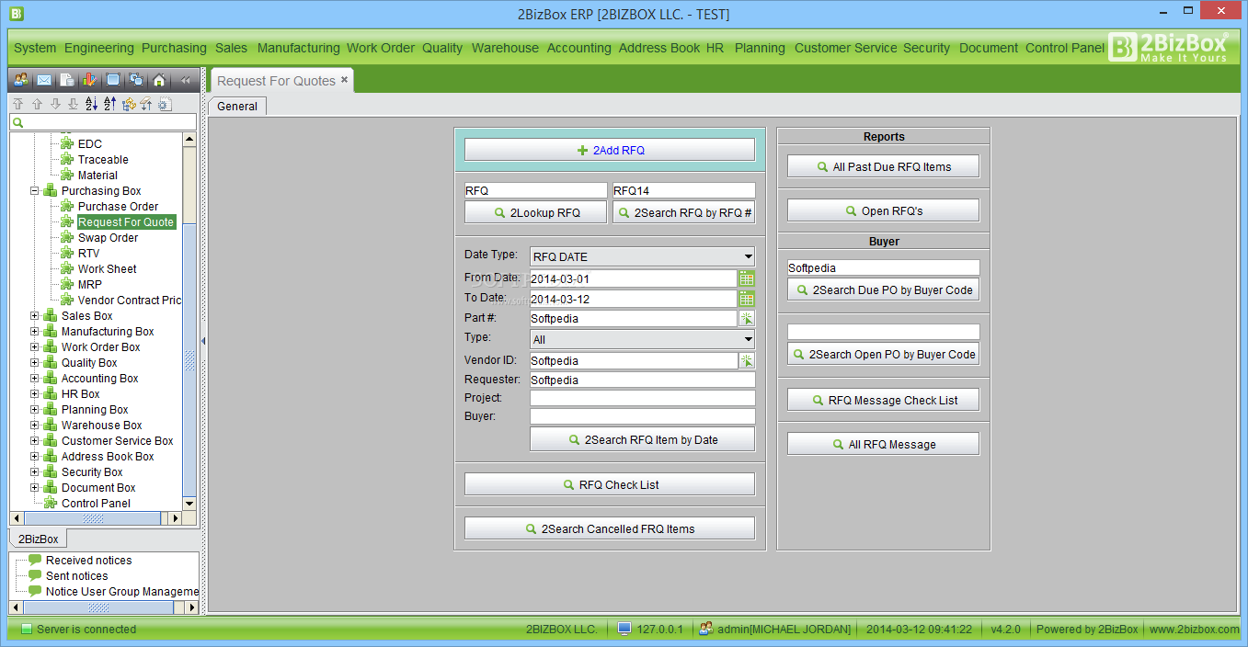Click the notices panel horizontal scrollbar thumb
This screenshot has width=1248, height=647.
pos(97,608)
